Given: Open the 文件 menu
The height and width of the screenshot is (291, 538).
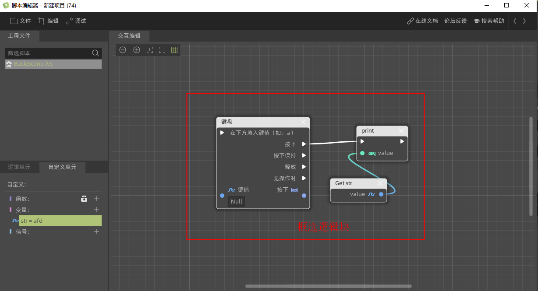Looking at the screenshot, I should click(x=21, y=21).
